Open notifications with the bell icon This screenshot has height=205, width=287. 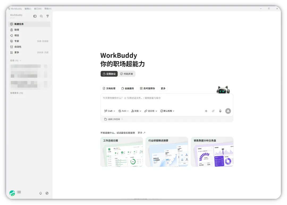tap(41, 193)
